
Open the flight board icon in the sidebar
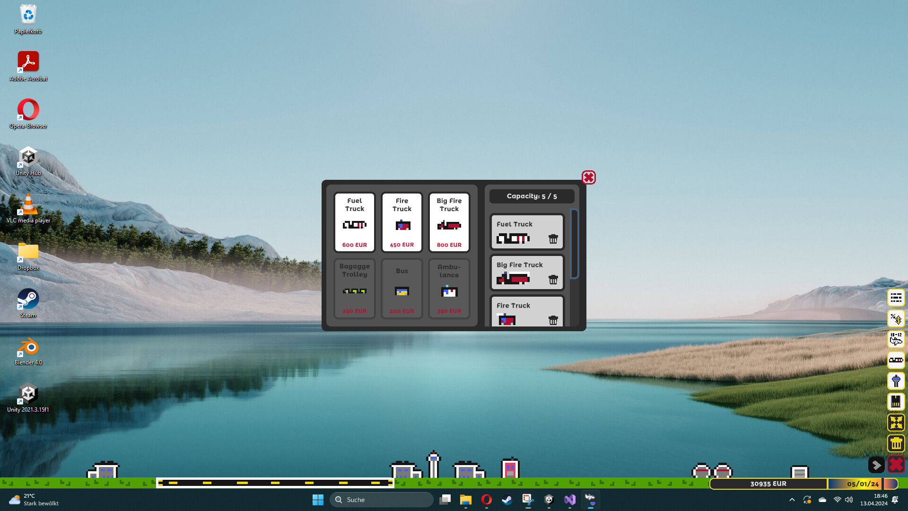(x=896, y=297)
